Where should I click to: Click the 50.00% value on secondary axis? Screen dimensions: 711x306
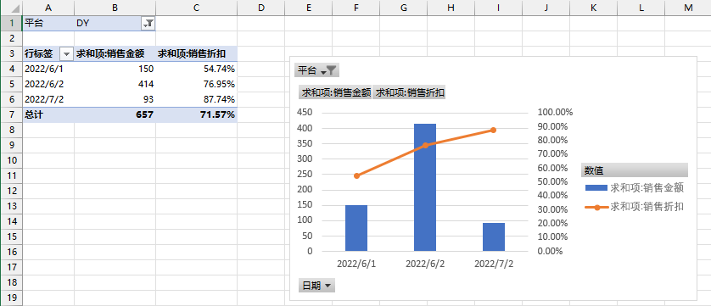[552, 181]
